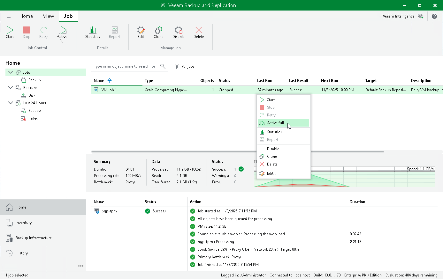Select Disk under Backups
Image resolution: width=443 pixels, height=279 pixels.
point(32,95)
